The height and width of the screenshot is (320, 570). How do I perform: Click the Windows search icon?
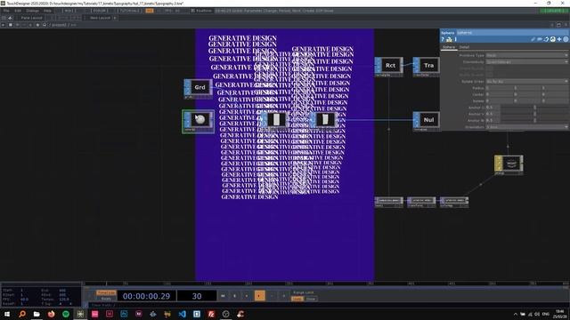click(22, 314)
